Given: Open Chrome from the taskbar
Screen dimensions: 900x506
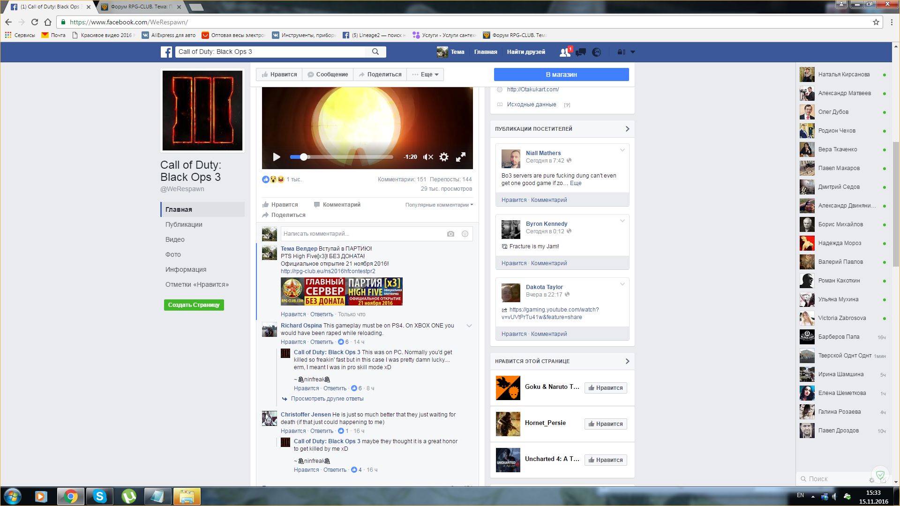Looking at the screenshot, I should click(71, 496).
